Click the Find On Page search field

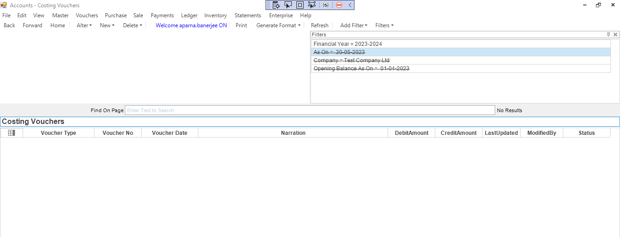tap(310, 110)
